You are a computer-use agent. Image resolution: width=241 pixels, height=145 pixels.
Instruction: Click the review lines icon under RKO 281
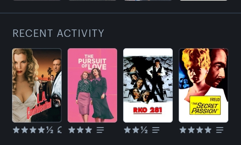coord(156,130)
